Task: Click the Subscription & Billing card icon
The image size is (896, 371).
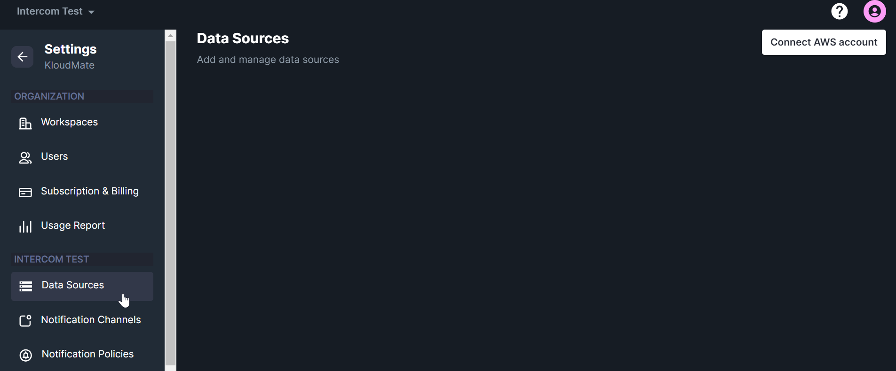Action: coord(25,192)
